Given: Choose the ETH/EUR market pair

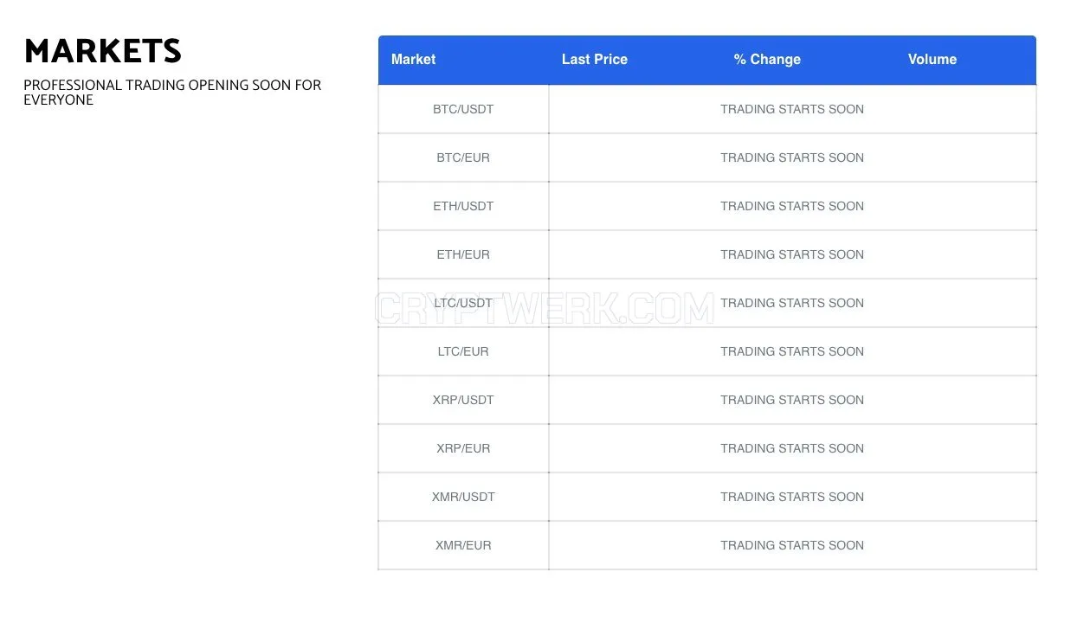Looking at the screenshot, I should [463, 254].
